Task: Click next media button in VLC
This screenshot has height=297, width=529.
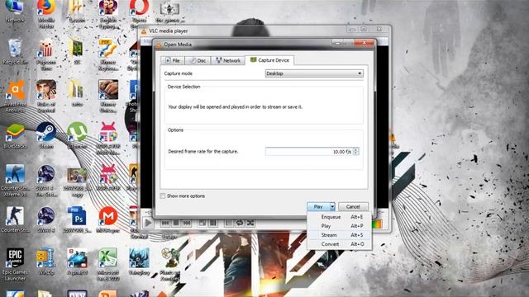Action: pyautogui.click(x=187, y=223)
